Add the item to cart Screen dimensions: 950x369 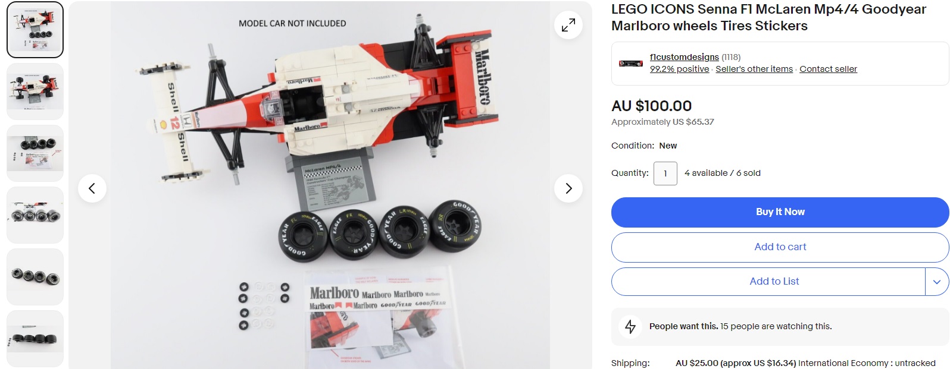click(780, 247)
